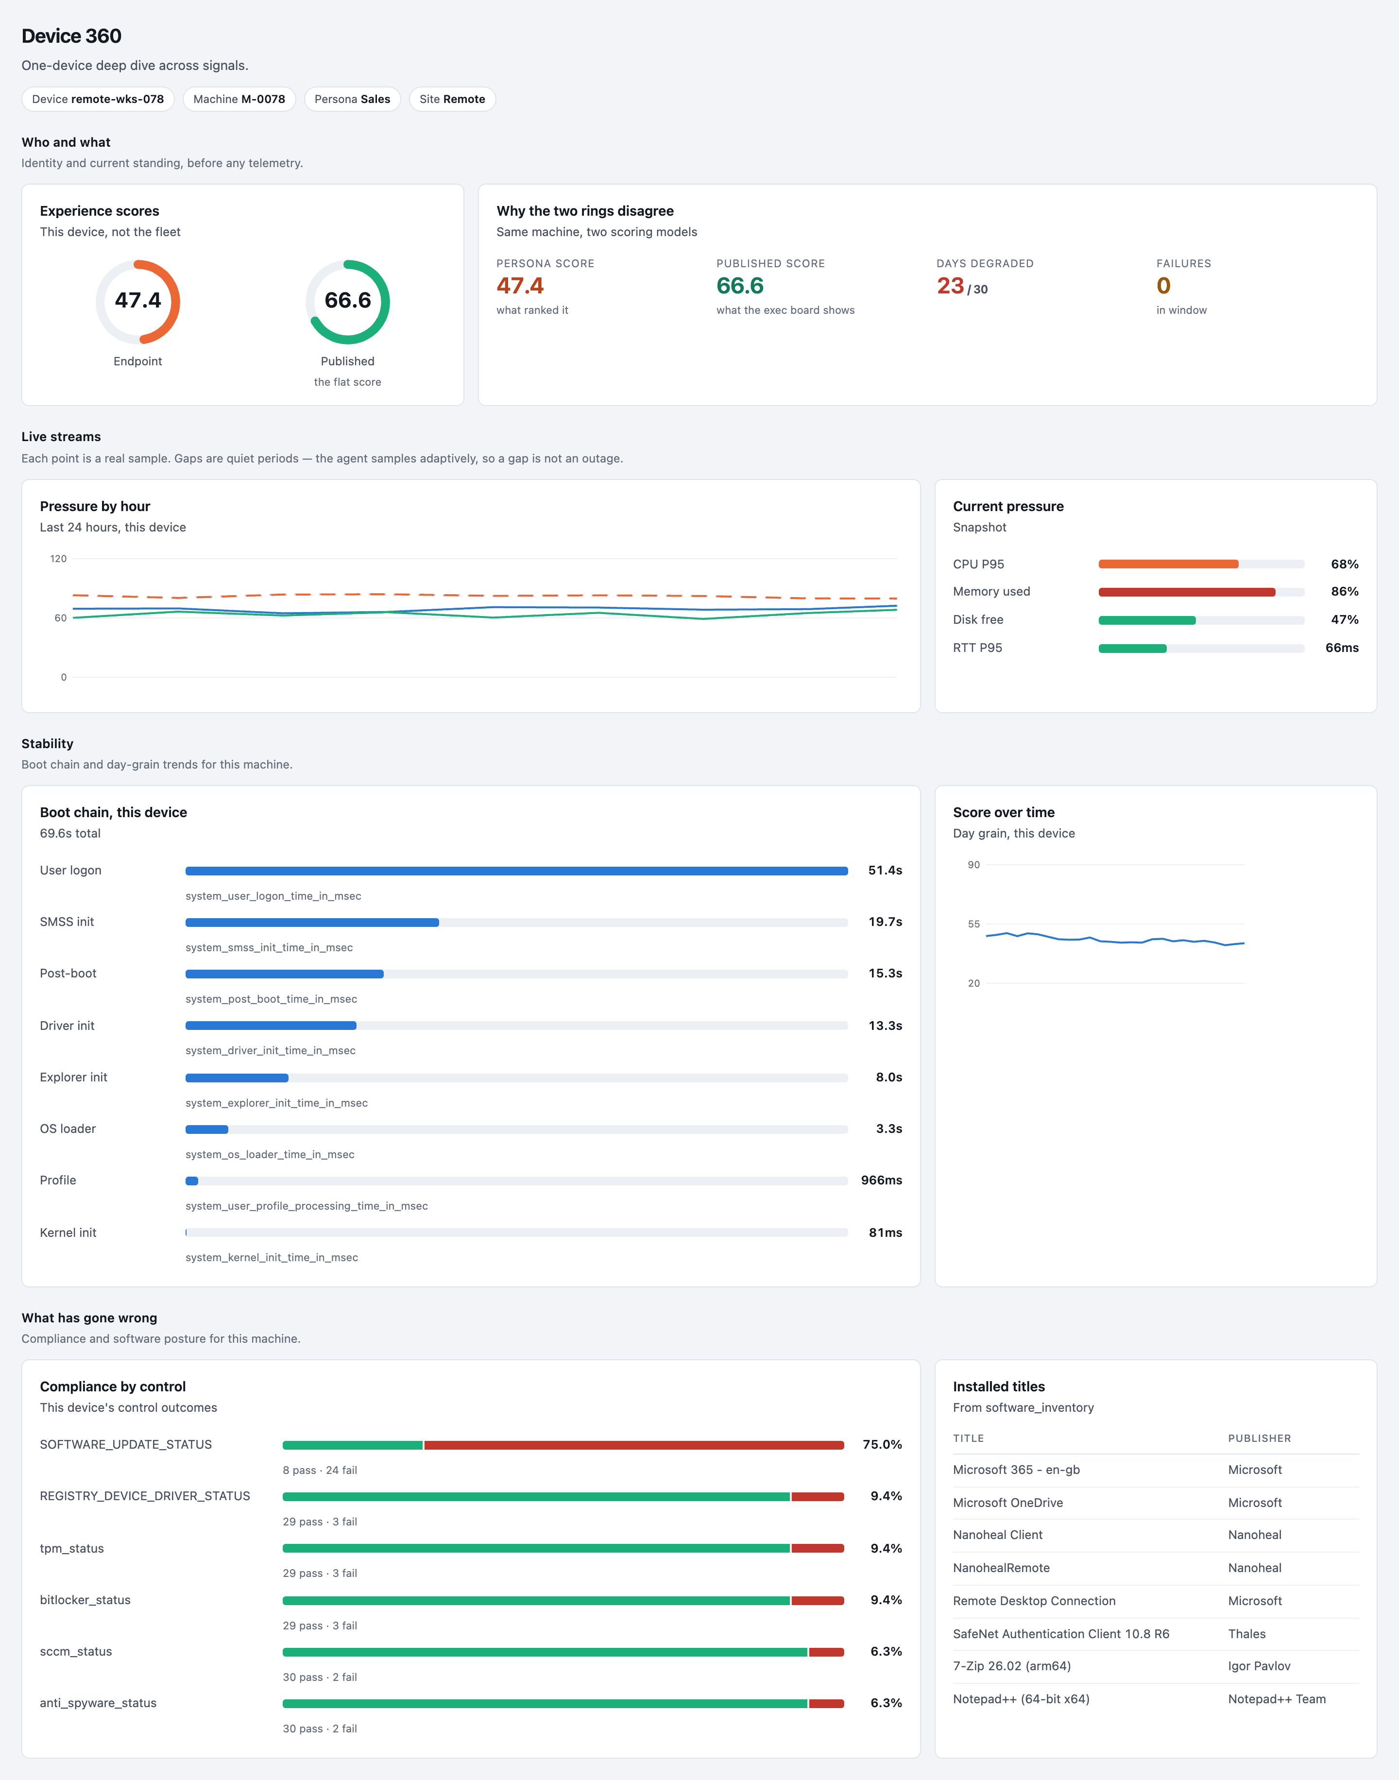Screen dimensions: 1399x1780
Task: Click the Nanoheal Client title
Action: (998, 1535)
